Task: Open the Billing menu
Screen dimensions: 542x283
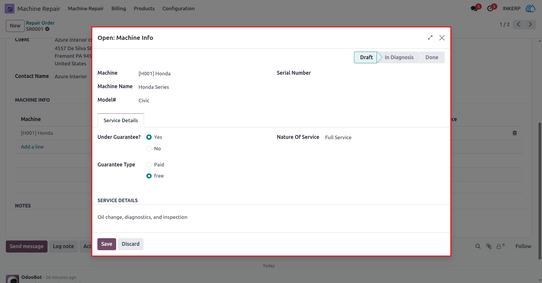Action: click(118, 8)
